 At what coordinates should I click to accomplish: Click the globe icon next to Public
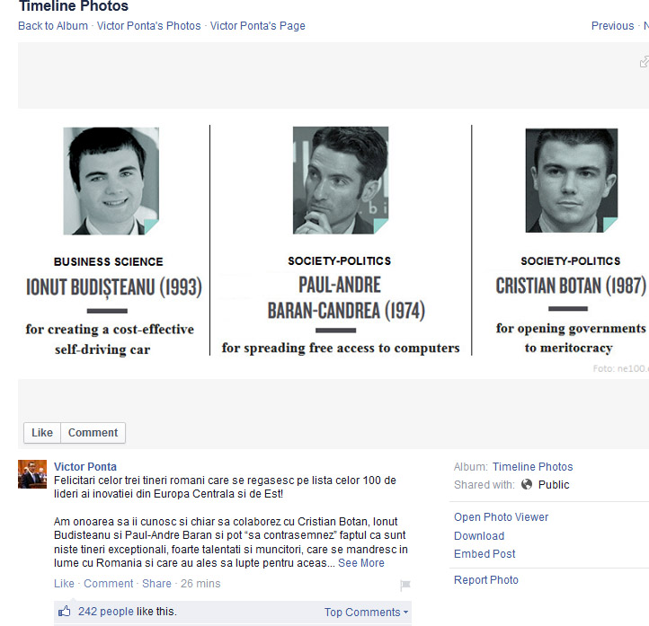tap(526, 485)
